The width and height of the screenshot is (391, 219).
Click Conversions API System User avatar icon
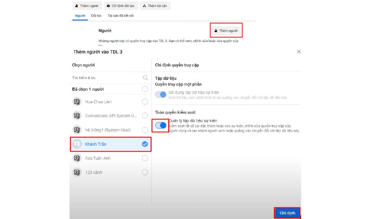[77, 116]
